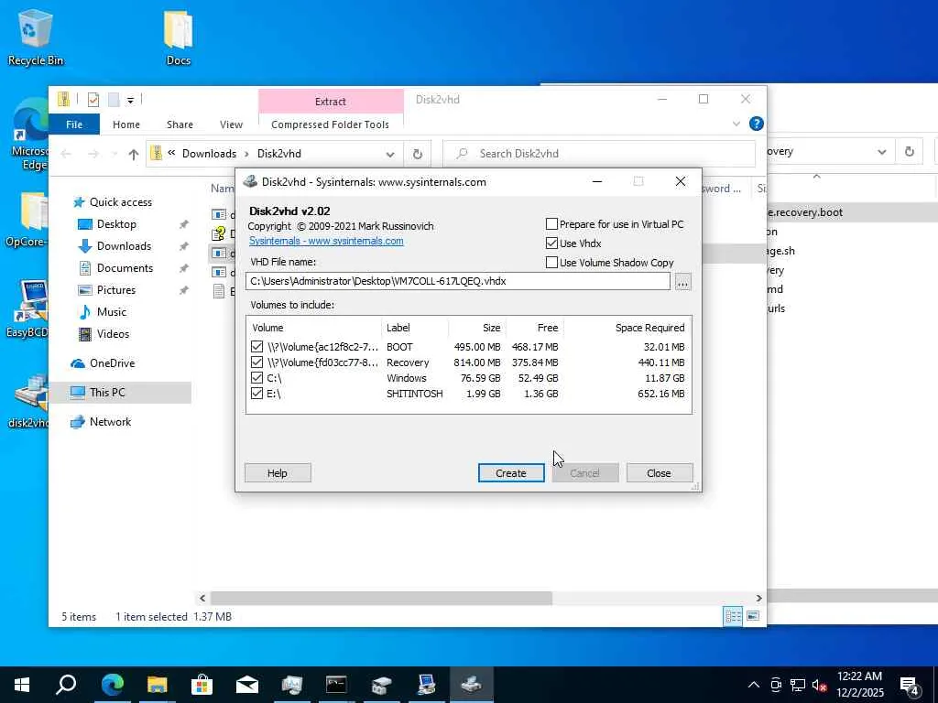Select OneDrive in the navigation pane

coord(112,363)
